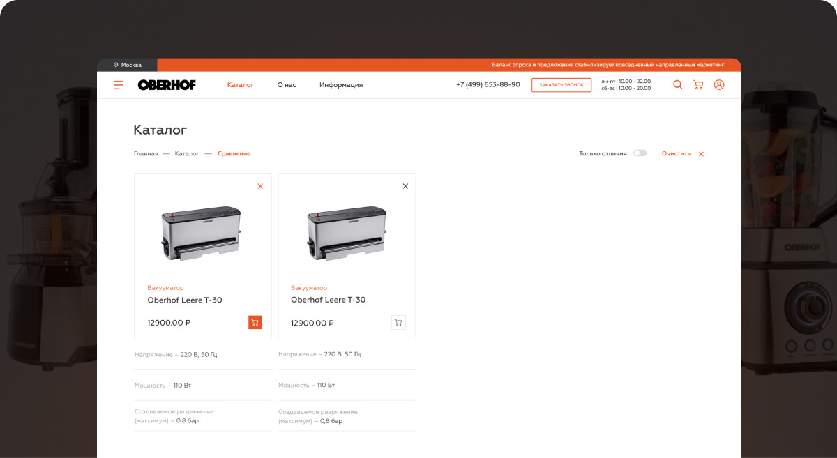Click first card's price 12900.00 ₽
The width and height of the screenshot is (837, 458).
click(169, 323)
